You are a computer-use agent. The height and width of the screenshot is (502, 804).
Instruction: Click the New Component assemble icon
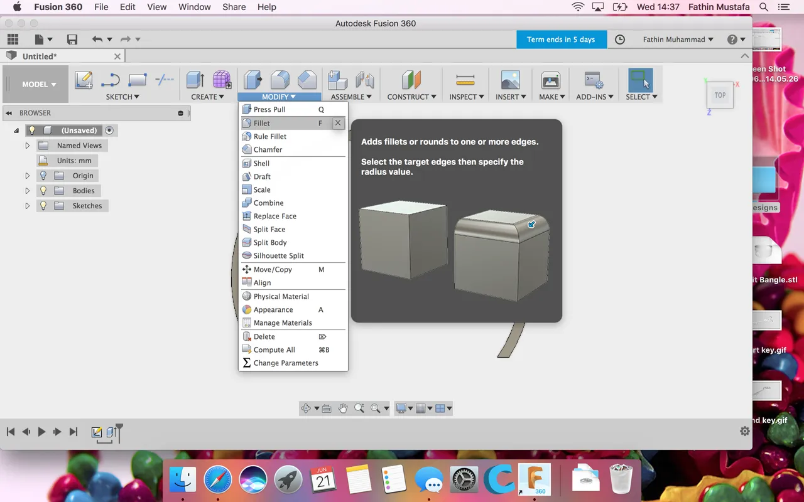(338, 80)
